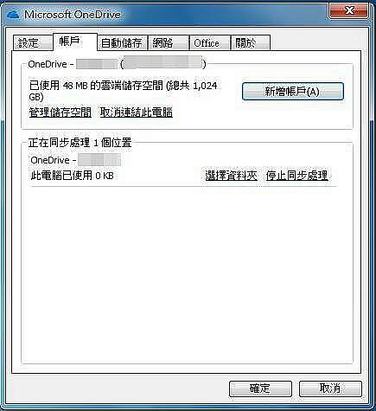Screen dimensions: 376x411
Task: Confirm with the 確定 button
Action: click(260, 389)
